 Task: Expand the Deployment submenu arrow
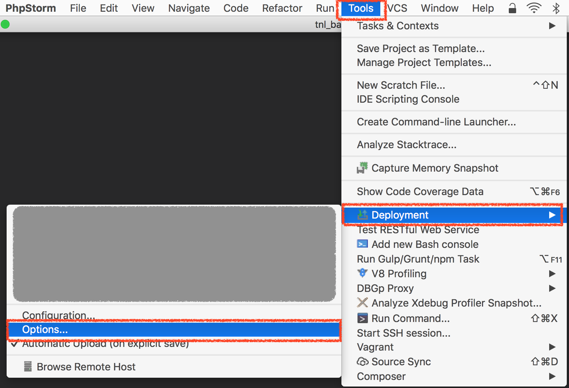click(552, 215)
